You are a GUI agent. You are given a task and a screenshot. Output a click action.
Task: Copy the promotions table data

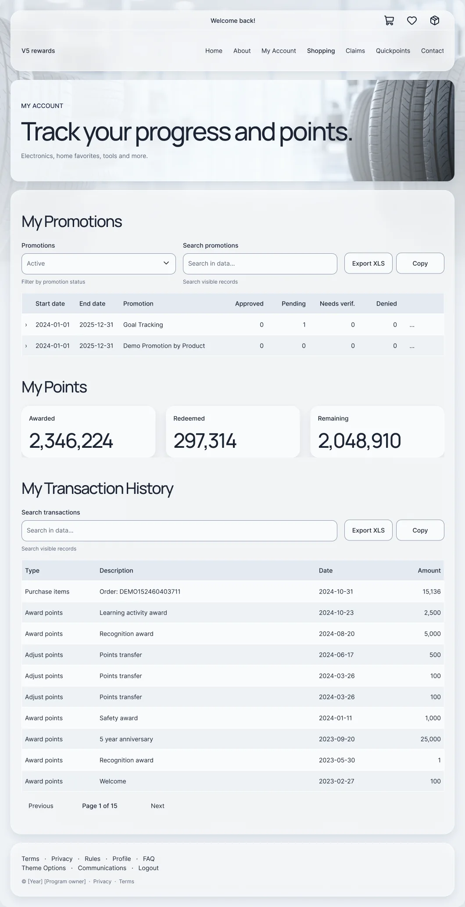coord(420,263)
